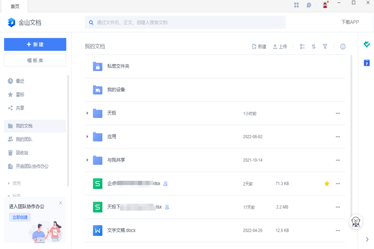The width and height of the screenshot is (374, 249).
Task: Open more options for 71.3 KB spreadsheet
Action: click(338, 184)
